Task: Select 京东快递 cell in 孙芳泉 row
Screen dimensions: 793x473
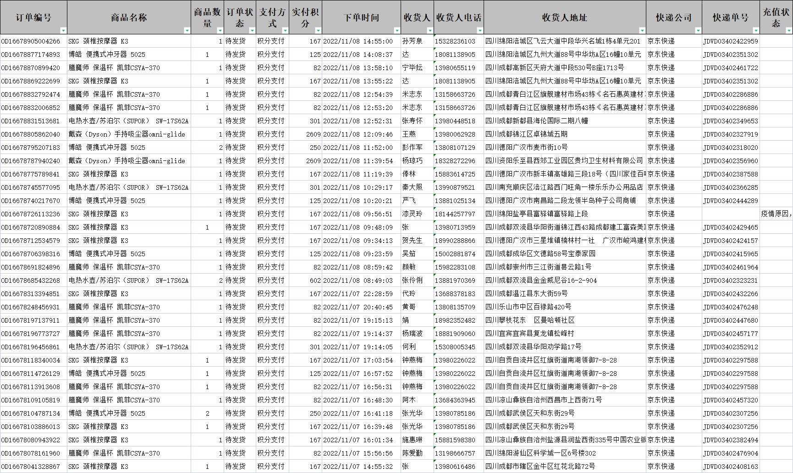Action: [x=674, y=41]
